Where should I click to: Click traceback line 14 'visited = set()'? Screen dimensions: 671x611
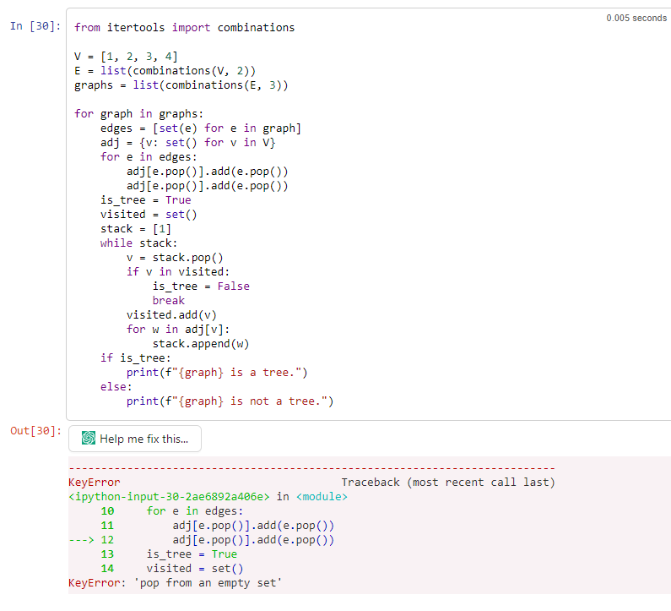pos(195,569)
